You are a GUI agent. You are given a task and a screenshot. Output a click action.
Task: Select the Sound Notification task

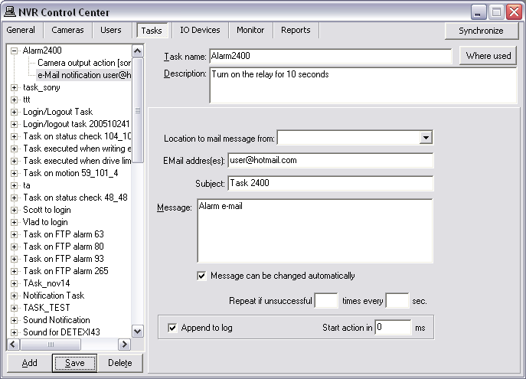pos(57,320)
